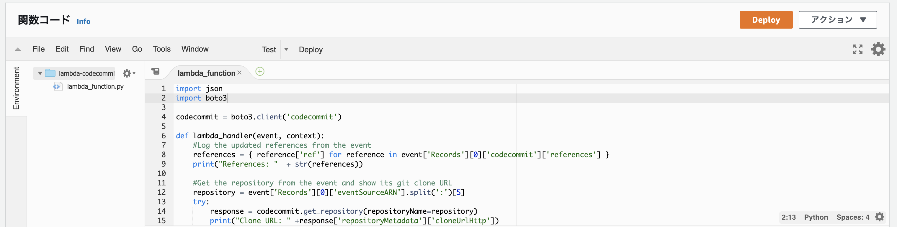Click 'codecommit' variable on line 4
Viewport: 897px width, 227px height.
click(x=197, y=117)
